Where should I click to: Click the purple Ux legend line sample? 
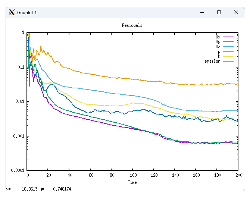[x=228, y=37]
